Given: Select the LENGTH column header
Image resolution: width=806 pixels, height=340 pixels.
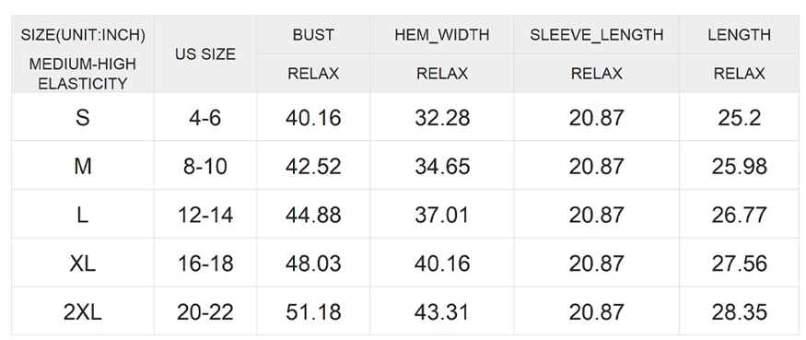Looking at the screenshot, I should click(x=739, y=34).
